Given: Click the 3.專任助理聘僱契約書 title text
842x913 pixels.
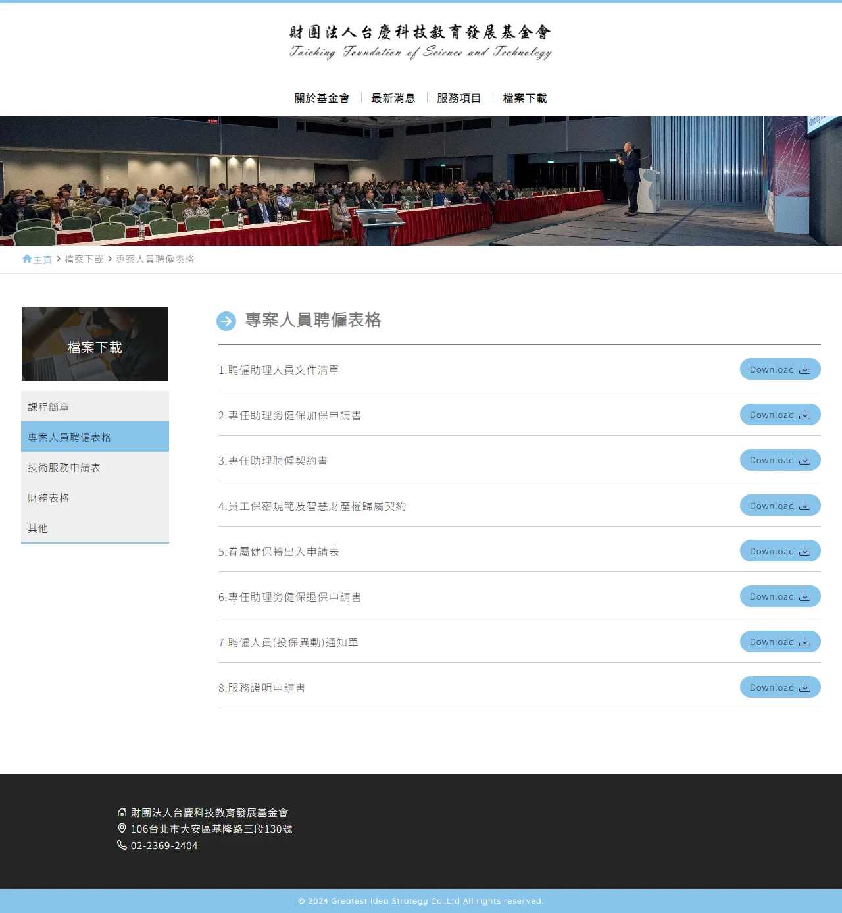Looking at the screenshot, I should tap(273, 461).
